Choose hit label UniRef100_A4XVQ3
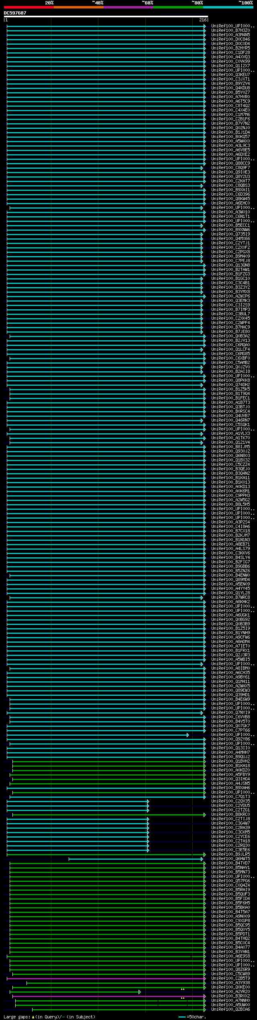The height and width of the screenshot is (1020, 257). click(230, 57)
